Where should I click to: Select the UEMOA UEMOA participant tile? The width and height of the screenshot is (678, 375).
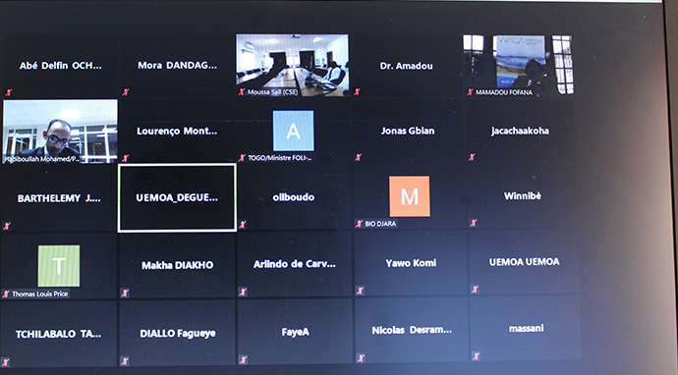[524, 262]
